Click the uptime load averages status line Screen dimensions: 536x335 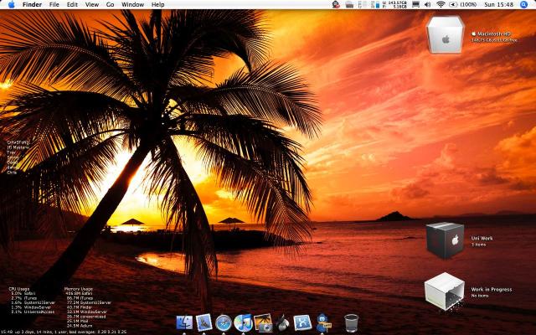tap(64, 332)
